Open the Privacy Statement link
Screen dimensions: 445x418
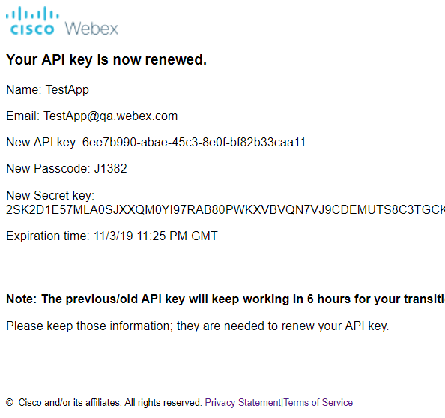(243, 403)
